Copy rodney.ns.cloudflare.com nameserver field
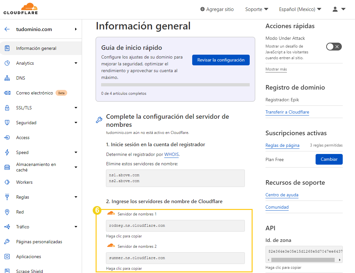355x273 pixels. click(x=175, y=225)
